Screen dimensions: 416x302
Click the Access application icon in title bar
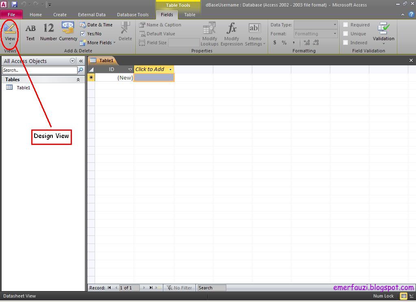(4, 4)
